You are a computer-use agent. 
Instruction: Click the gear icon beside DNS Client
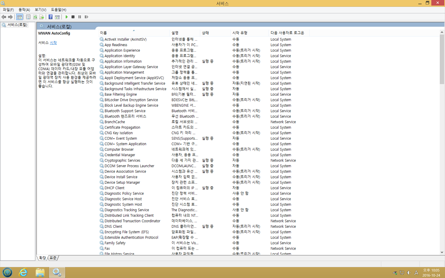pyautogui.click(x=102, y=226)
